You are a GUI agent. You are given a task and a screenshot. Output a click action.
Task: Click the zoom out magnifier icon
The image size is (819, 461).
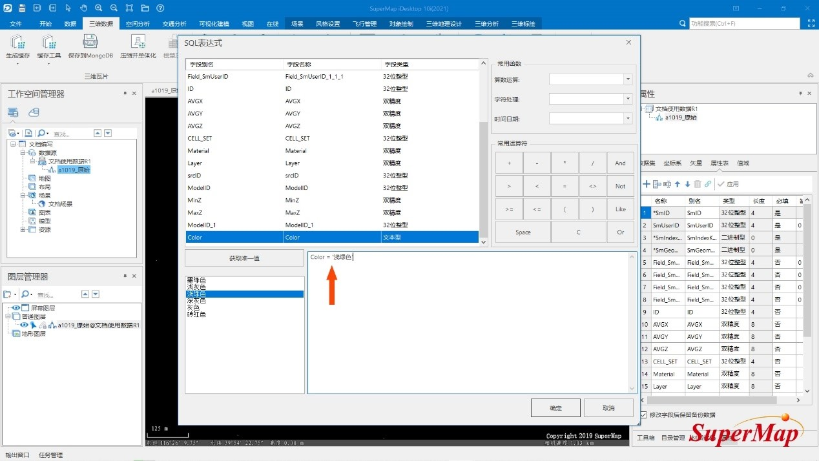(x=114, y=8)
